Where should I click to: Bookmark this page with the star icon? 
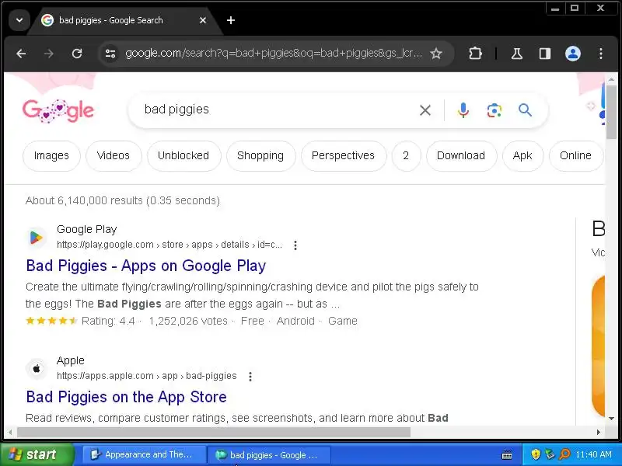tap(436, 54)
